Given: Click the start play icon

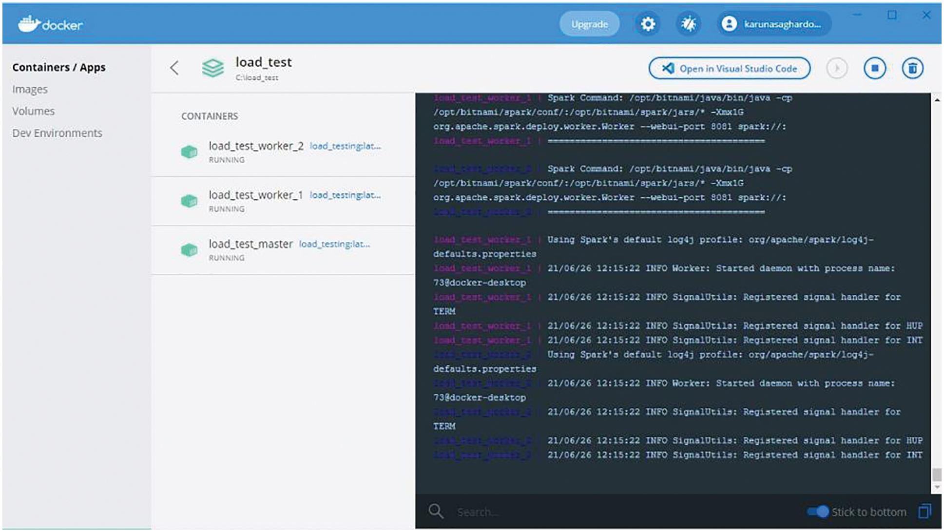Looking at the screenshot, I should click(x=837, y=68).
